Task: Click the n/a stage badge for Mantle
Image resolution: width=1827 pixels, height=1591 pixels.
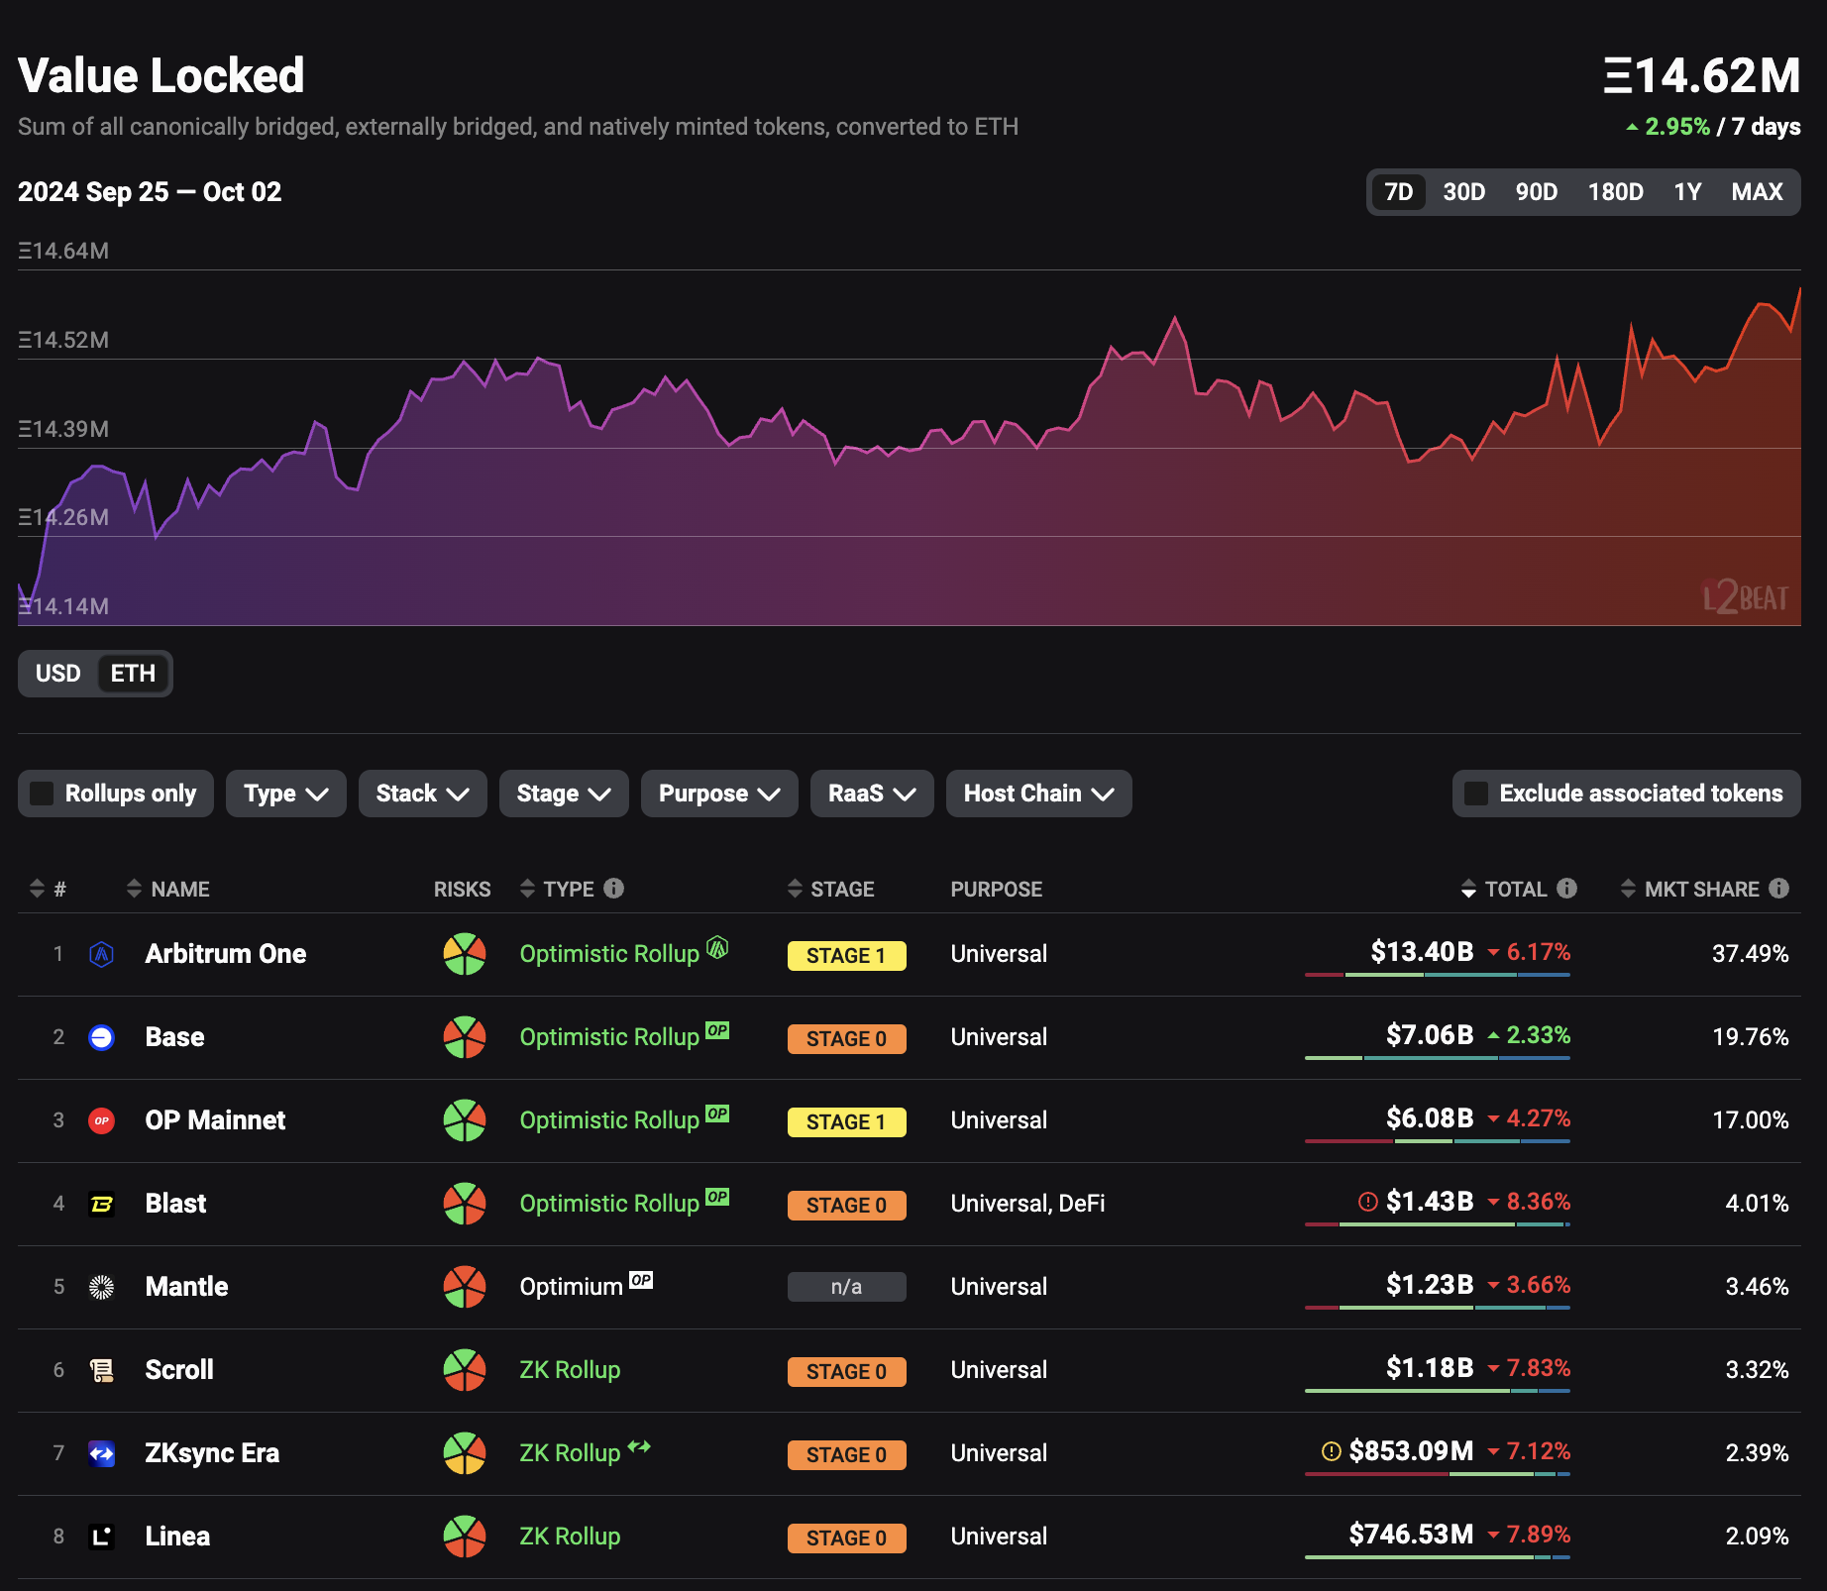Action: click(846, 1287)
